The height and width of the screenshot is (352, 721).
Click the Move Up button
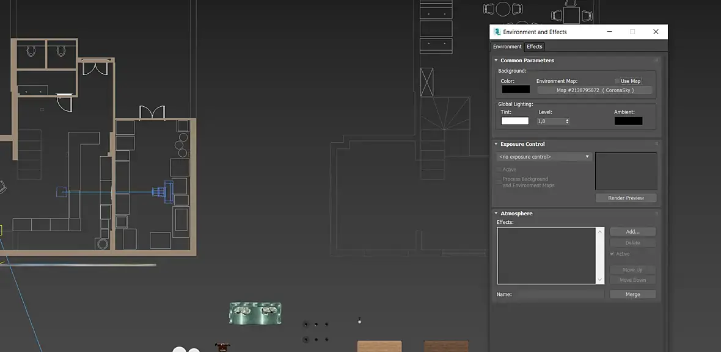pos(633,270)
